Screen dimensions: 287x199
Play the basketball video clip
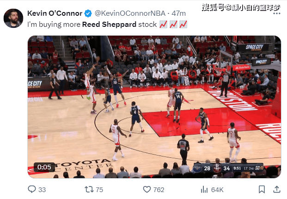pyautogui.click(x=154, y=107)
